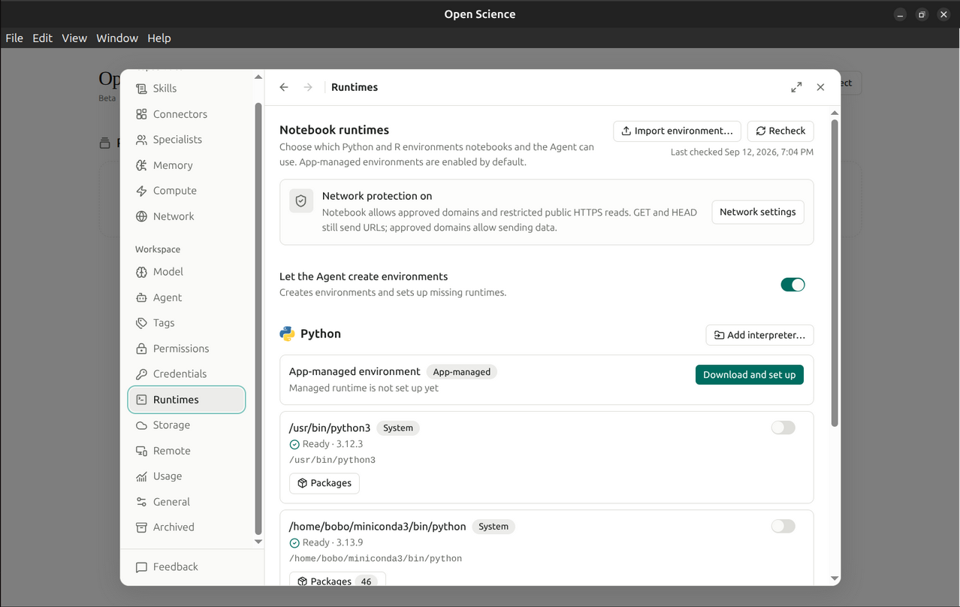This screenshot has width=960, height=607.
Task: Click Import environment button
Action: pyautogui.click(x=677, y=131)
